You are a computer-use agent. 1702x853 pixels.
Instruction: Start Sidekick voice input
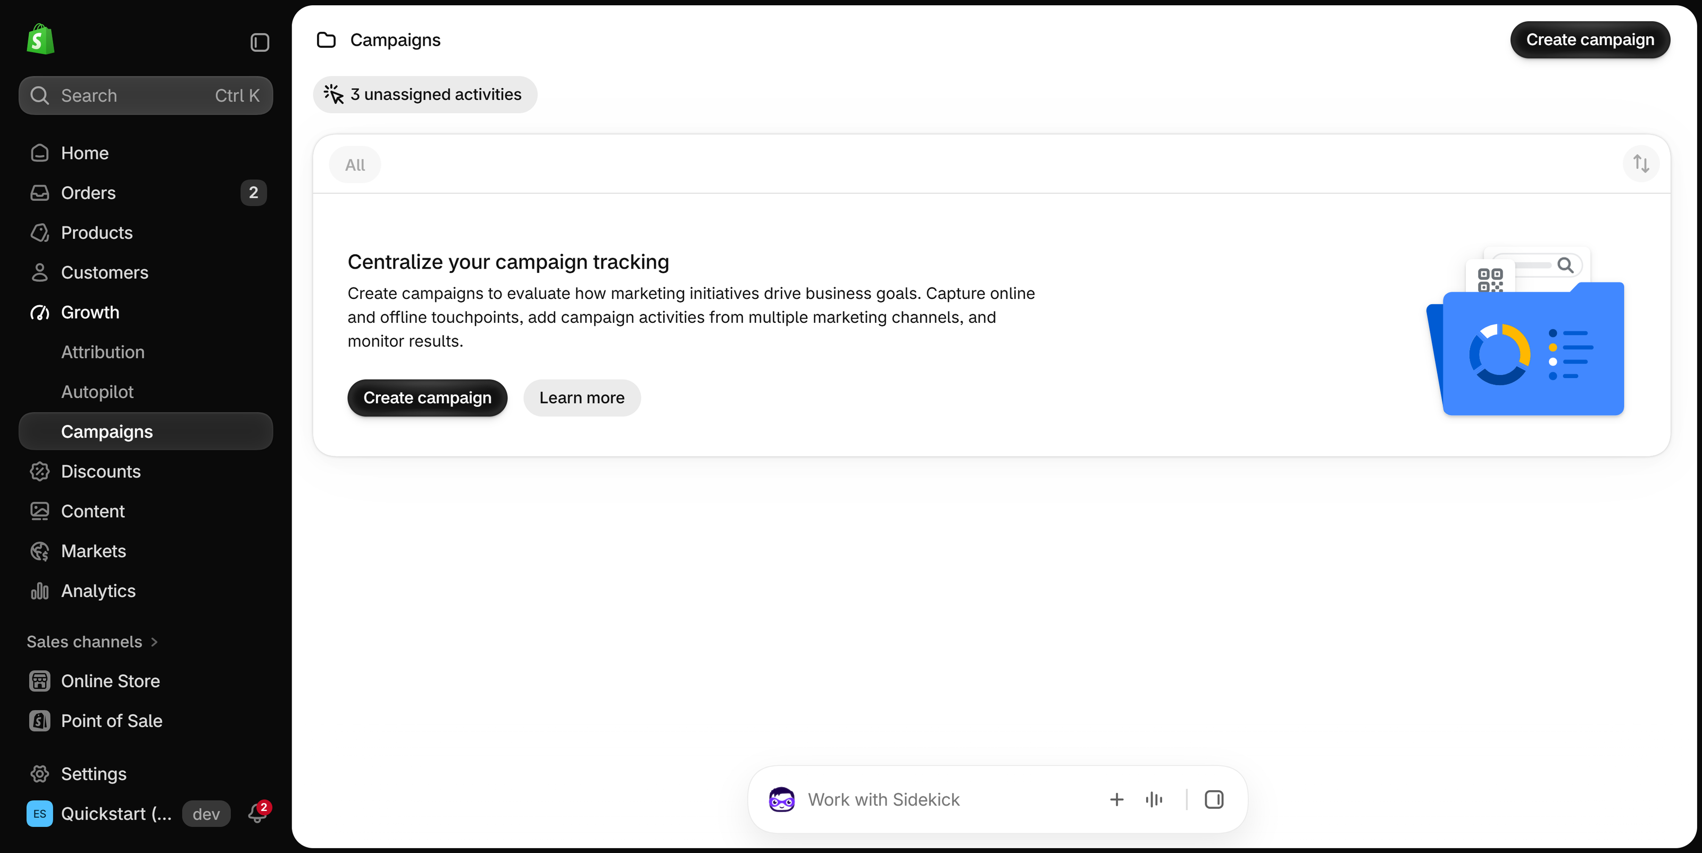tap(1154, 799)
